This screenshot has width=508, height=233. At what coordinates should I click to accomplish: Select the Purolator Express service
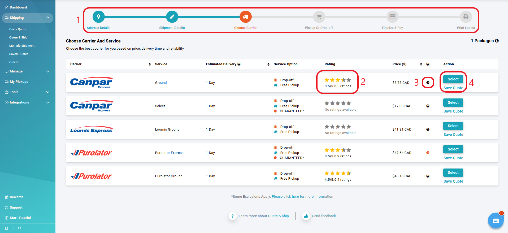tap(453, 149)
